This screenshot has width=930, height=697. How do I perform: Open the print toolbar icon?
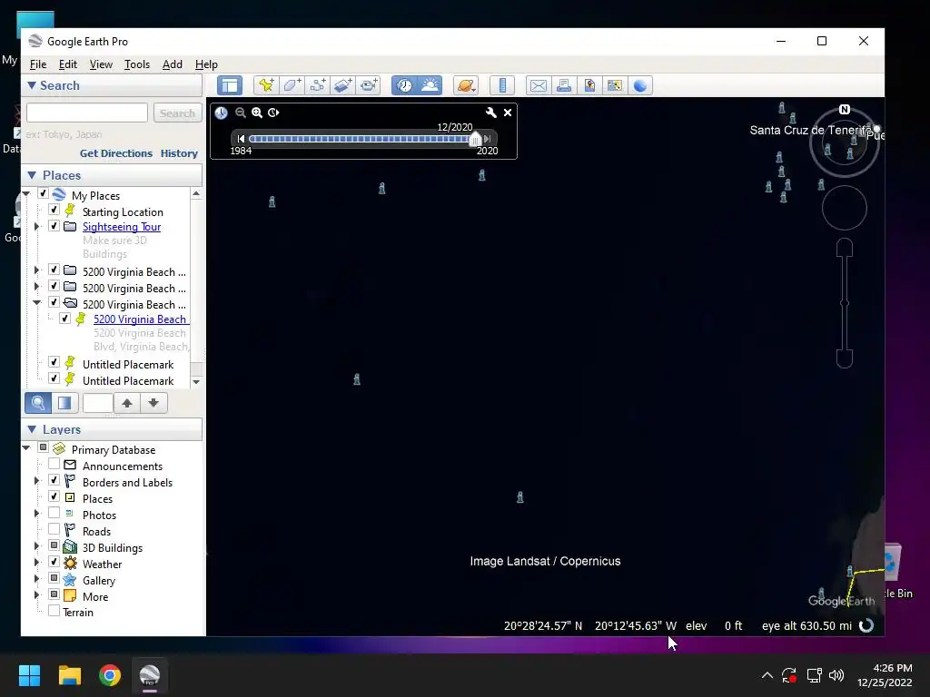(563, 85)
